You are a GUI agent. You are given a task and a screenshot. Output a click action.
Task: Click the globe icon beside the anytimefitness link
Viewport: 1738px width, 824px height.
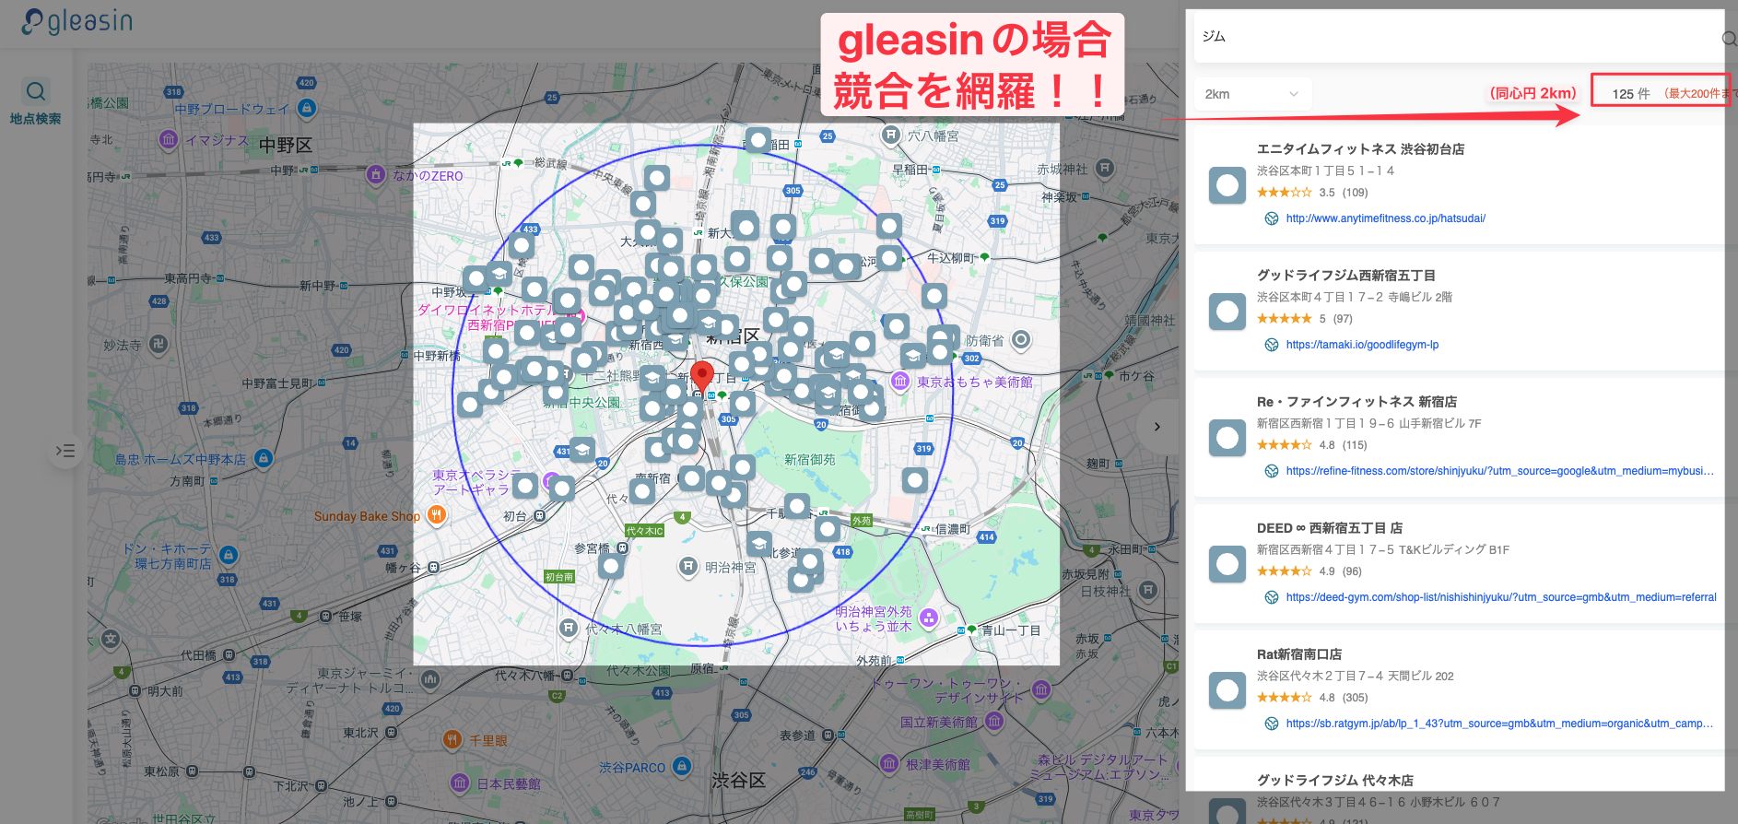click(1271, 218)
